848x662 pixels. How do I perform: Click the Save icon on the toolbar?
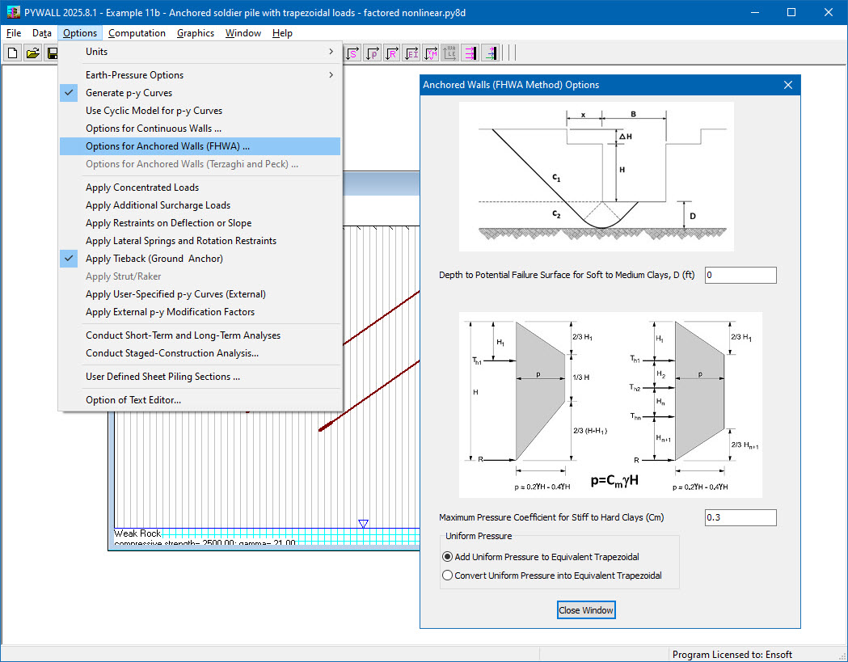[52, 52]
